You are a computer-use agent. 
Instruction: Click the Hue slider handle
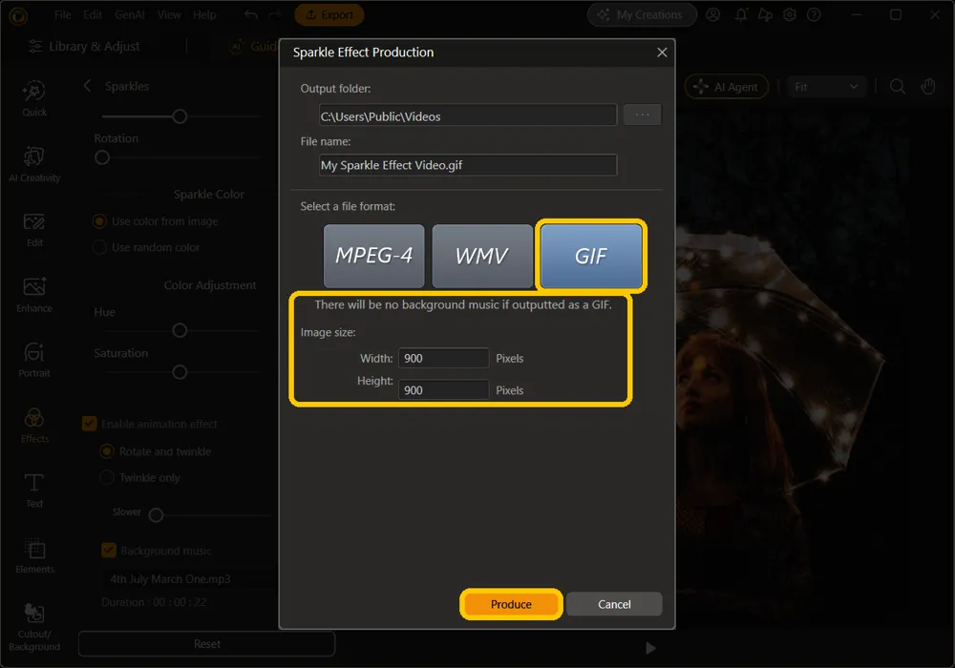[x=180, y=330]
